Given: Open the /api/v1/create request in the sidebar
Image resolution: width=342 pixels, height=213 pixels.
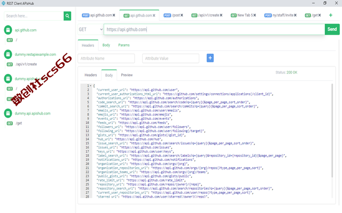Looking at the screenshot, I should pos(26,64).
